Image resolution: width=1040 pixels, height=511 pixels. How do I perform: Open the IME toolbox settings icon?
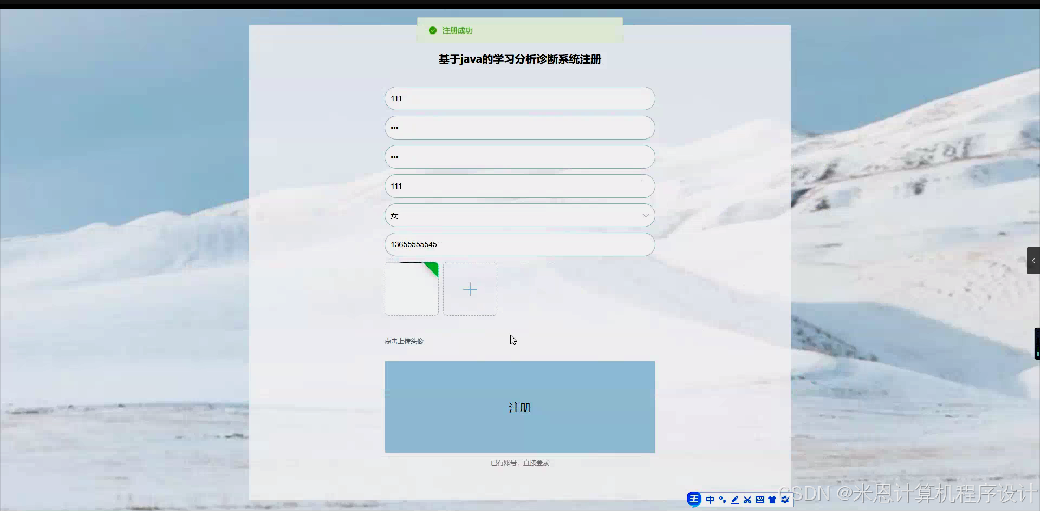(785, 499)
